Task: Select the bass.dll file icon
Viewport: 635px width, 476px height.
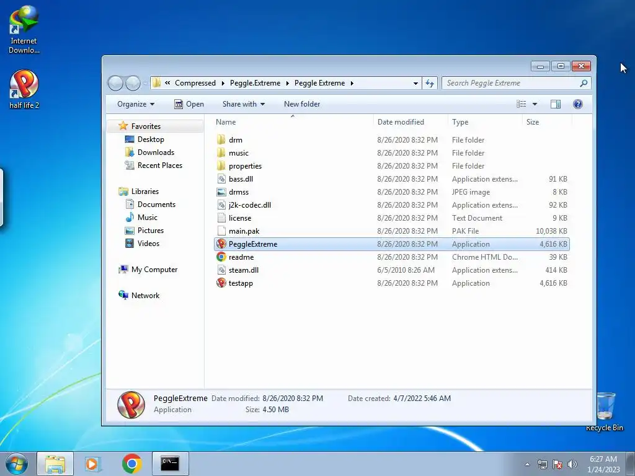Action: 221,179
